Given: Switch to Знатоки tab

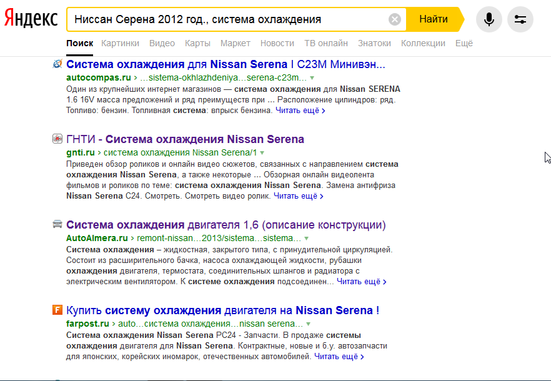Looking at the screenshot, I should [374, 43].
